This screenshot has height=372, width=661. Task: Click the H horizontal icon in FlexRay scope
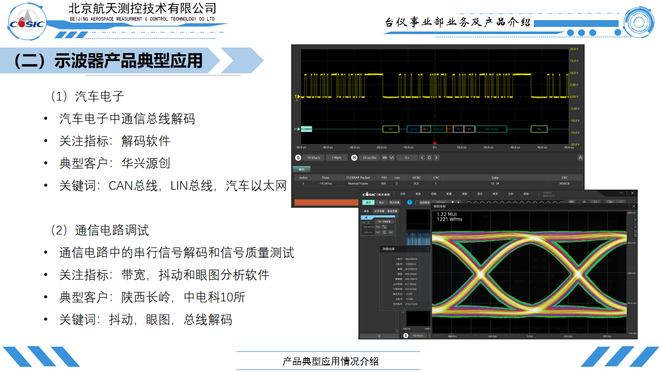coord(354,158)
